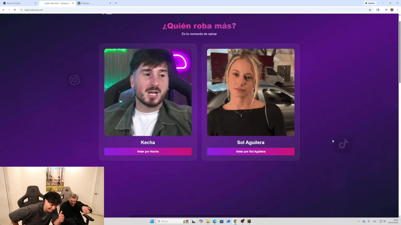Vote for Kecha
This screenshot has width=401, height=225.
point(148,152)
